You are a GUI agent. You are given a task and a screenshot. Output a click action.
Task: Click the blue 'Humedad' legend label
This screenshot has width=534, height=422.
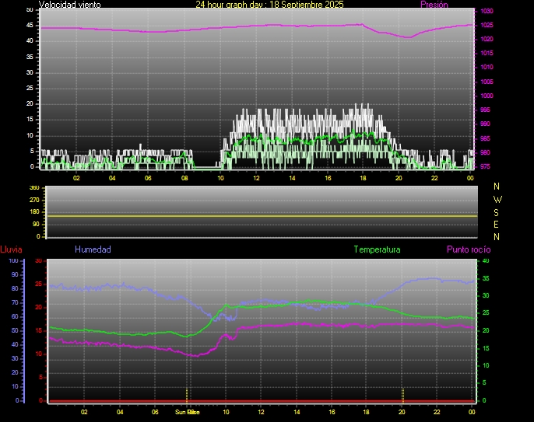(x=93, y=249)
